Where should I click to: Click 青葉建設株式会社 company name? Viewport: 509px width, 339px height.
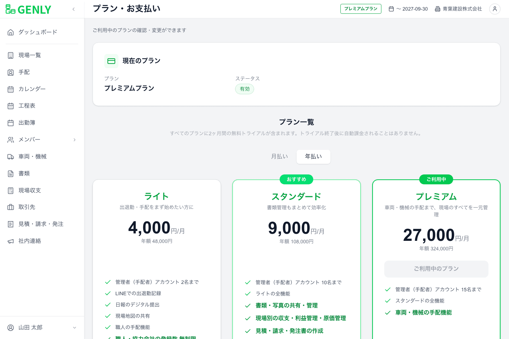462,9
